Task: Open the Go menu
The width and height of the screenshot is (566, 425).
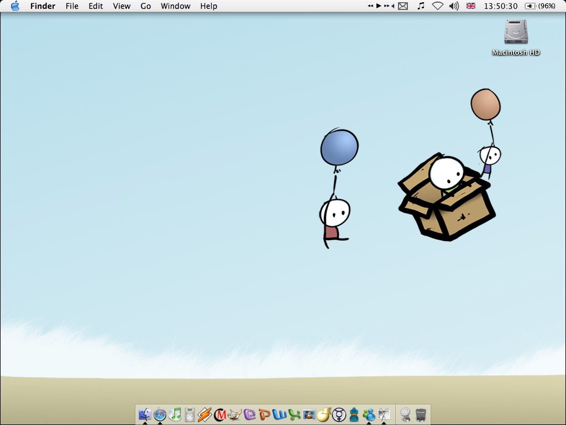Action: coord(146,6)
